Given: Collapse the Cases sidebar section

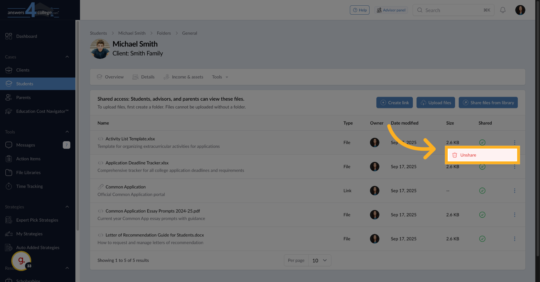Looking at the screenshot, I should click(x=67, y=57).
